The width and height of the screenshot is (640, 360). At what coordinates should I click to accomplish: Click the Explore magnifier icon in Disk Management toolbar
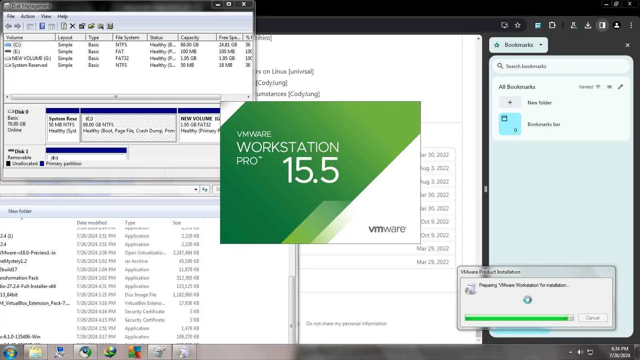(x=100, y=26)
